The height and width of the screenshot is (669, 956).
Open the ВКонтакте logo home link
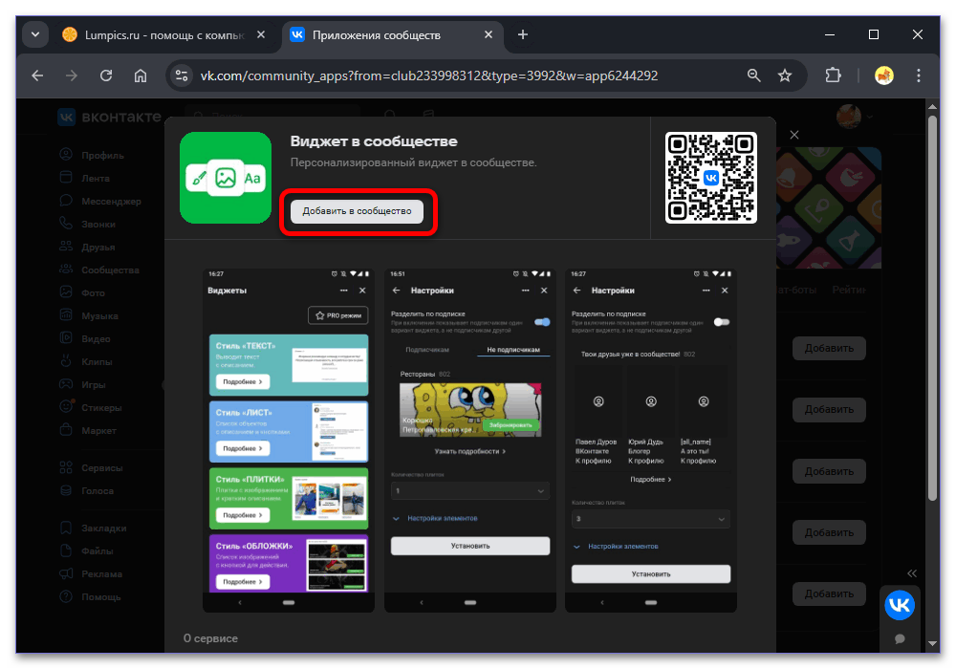(x=110, y=117)
